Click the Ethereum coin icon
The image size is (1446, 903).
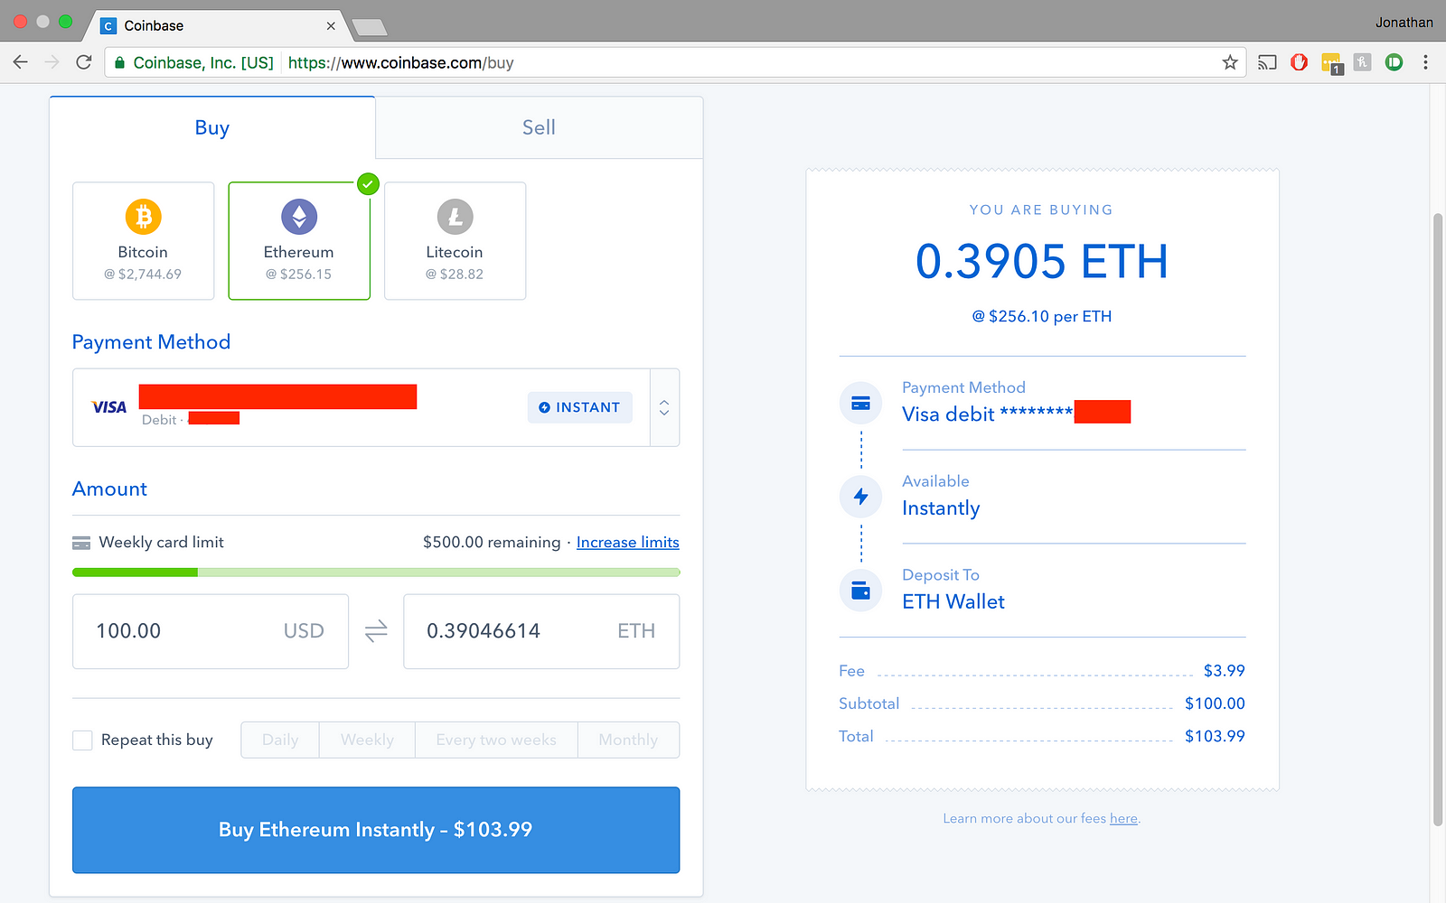tap(299, 217)
